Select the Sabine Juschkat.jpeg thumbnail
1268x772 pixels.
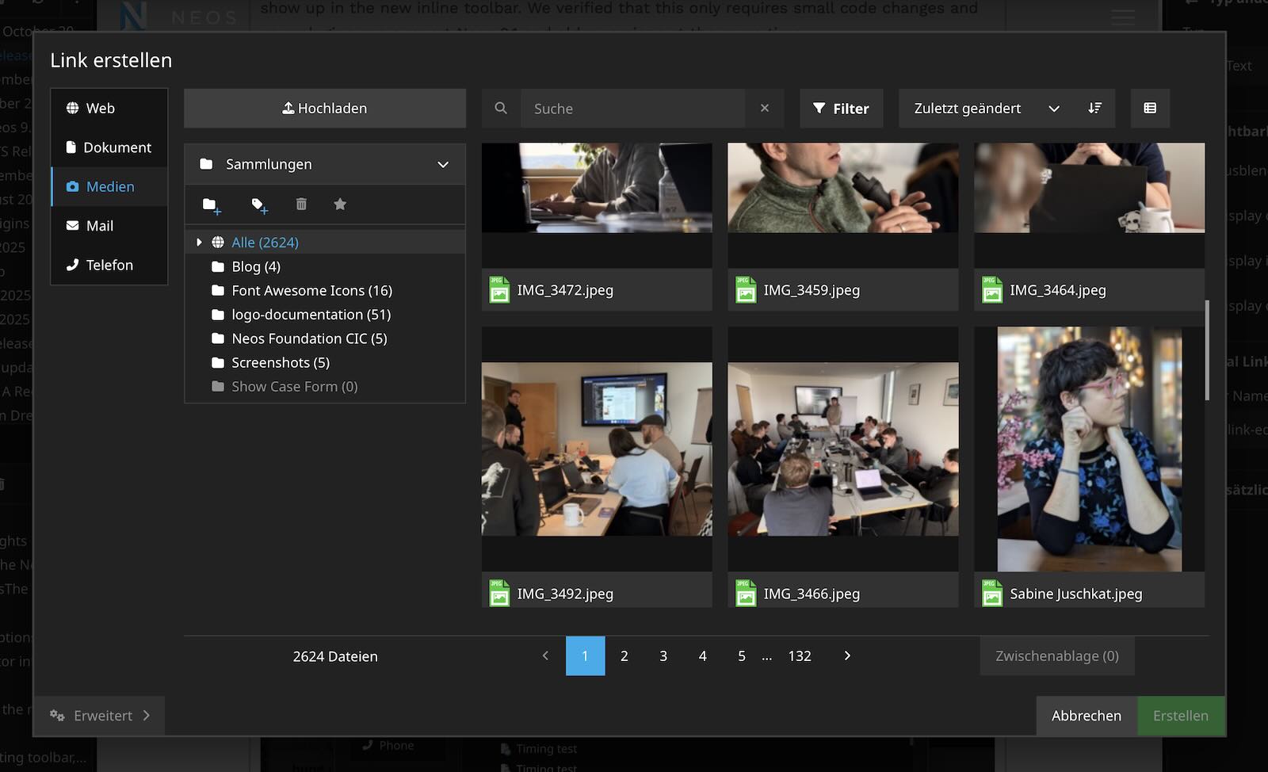(1089, 449)
